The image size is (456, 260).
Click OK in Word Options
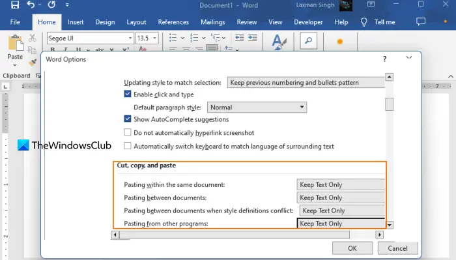pos(352,248)
